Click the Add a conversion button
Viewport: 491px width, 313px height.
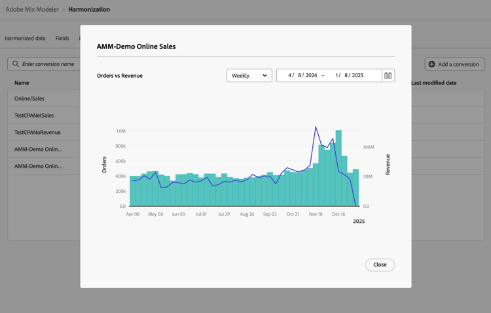click(454, 64)
